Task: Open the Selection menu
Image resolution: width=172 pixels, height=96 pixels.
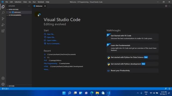Action: pos(18,2)
